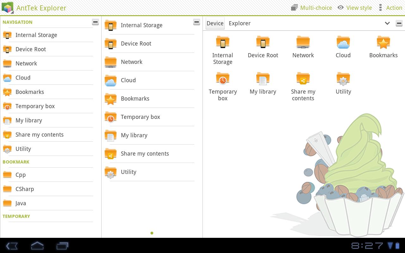Select Bookmarks text in middle list
Image resolution: width=405 pixels, height=253 pixels.
click(x=135, y=99)
